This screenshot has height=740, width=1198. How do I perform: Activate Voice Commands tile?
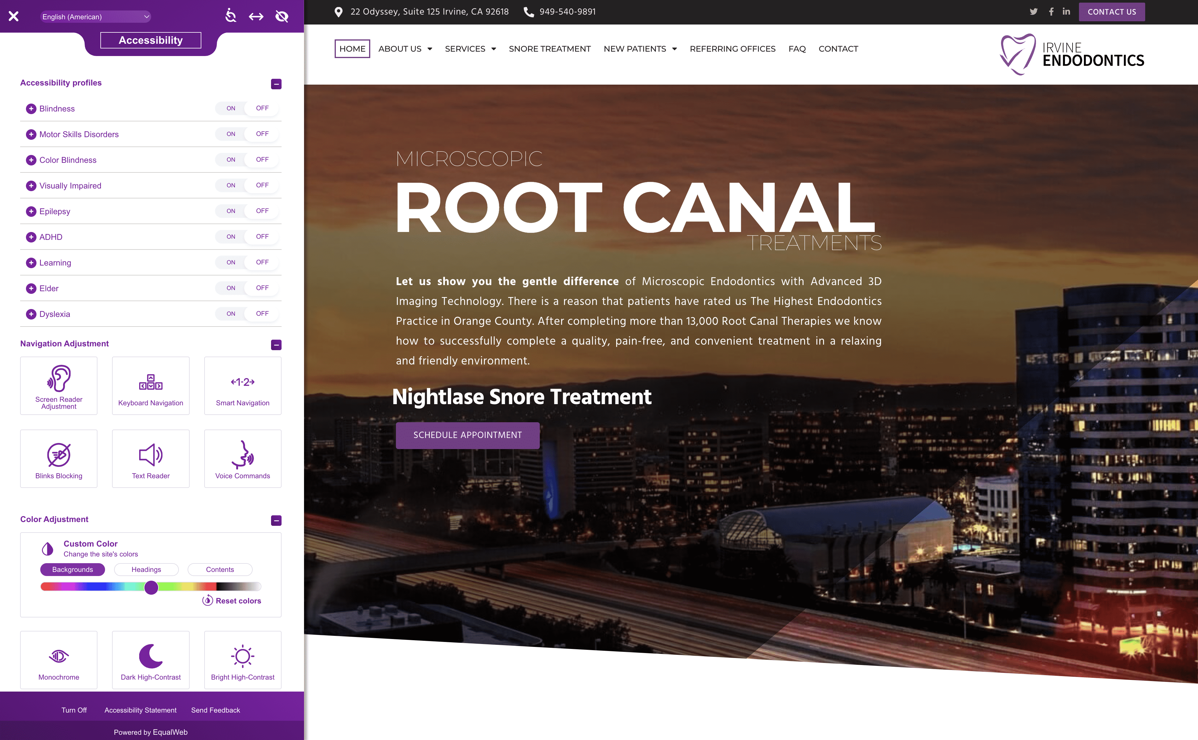[x=243, y=459]
